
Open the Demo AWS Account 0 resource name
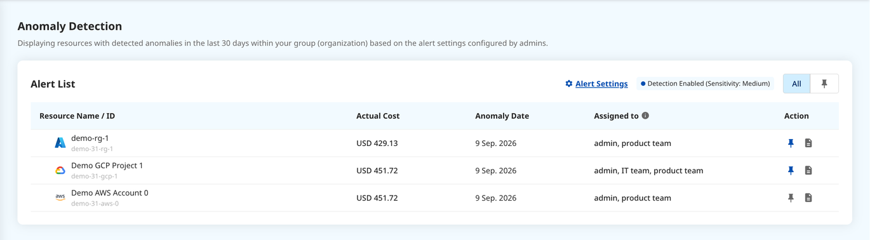tap(109, 193)
